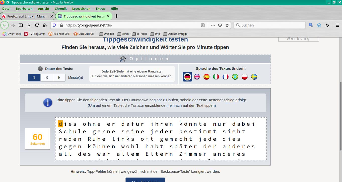Set test duration to 5 minutes
Viewport: 342px width, 182px height.
(59, 77)
